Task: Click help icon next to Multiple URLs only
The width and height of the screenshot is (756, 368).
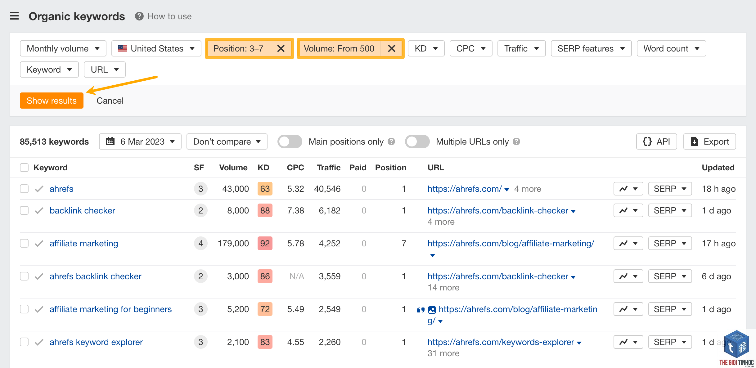Action: [x=516, y=141]
